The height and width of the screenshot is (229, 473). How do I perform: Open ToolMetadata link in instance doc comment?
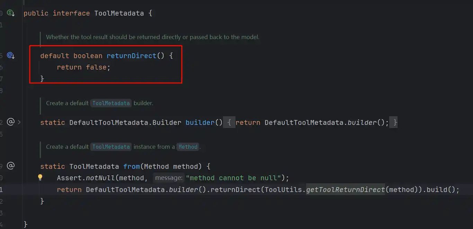[111, 147]
